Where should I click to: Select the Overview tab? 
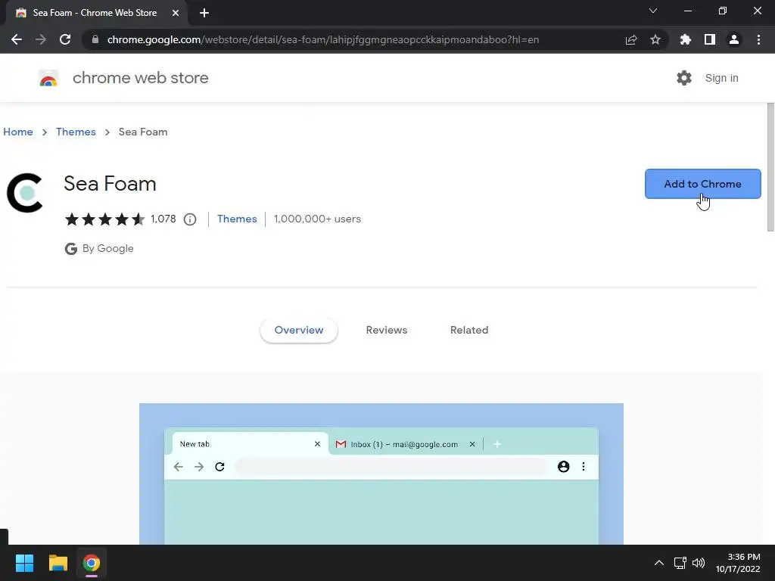coord(298,330)
